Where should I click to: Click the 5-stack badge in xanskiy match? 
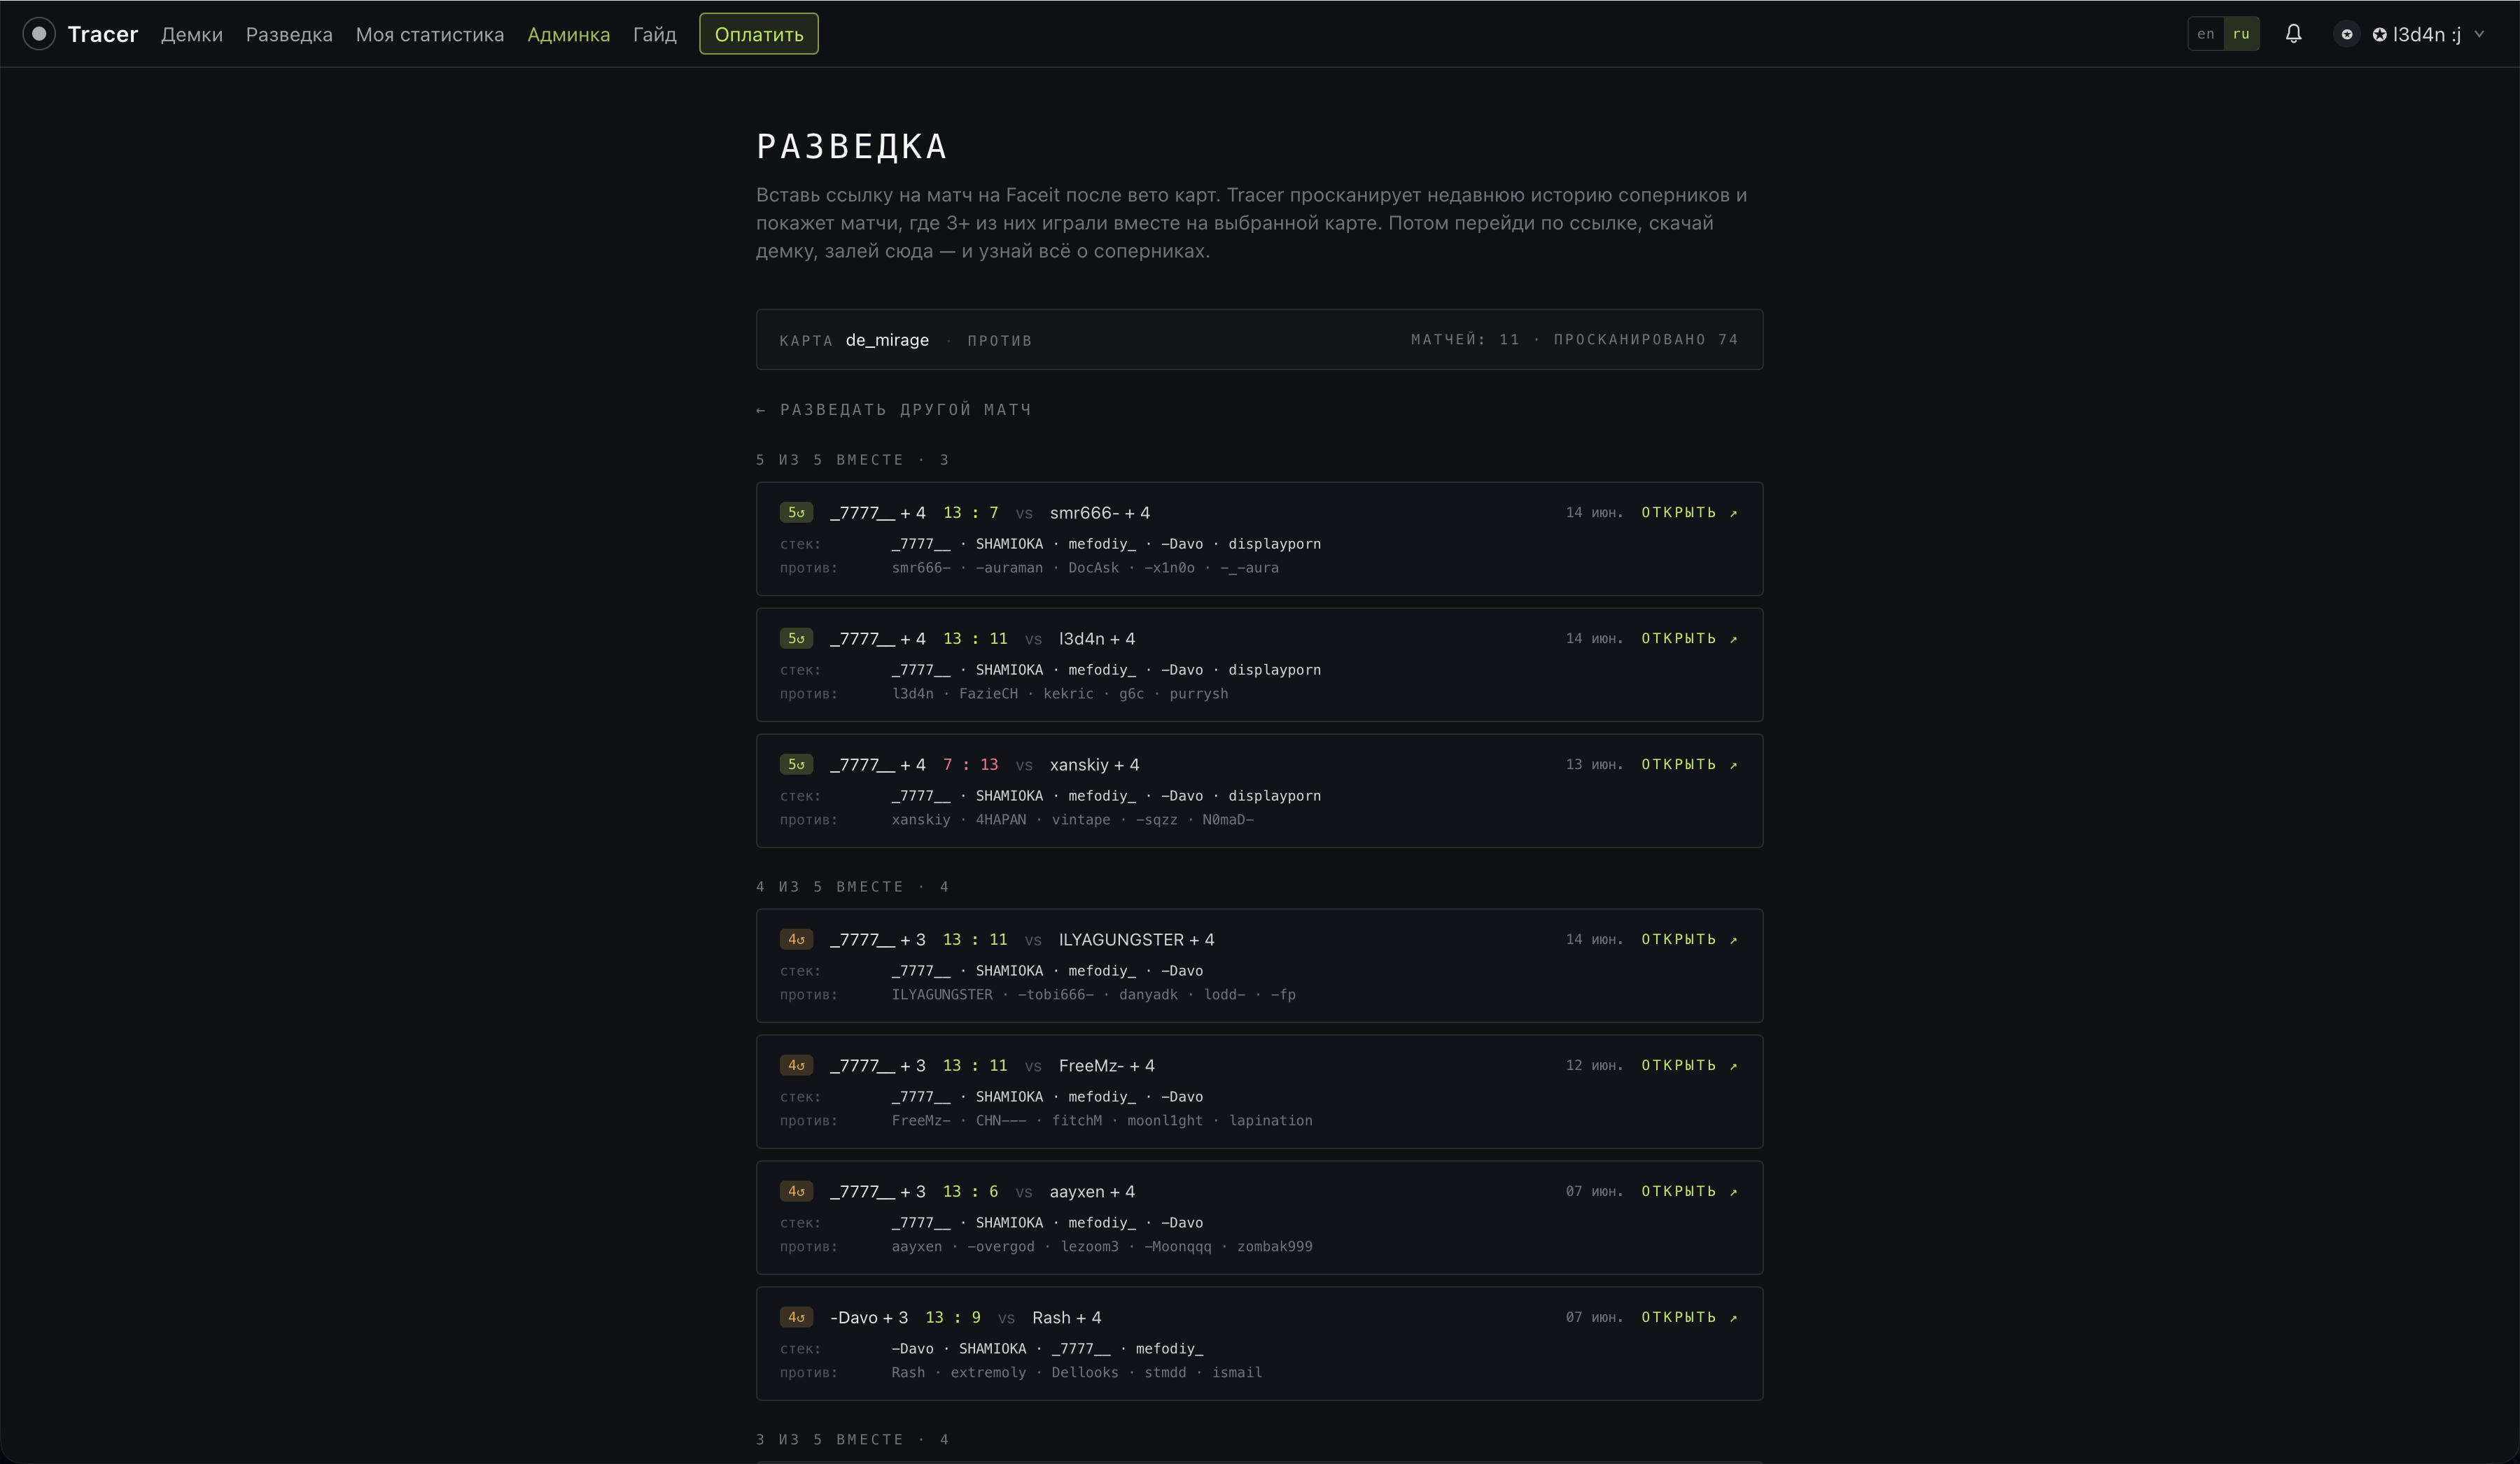[796, 765]
